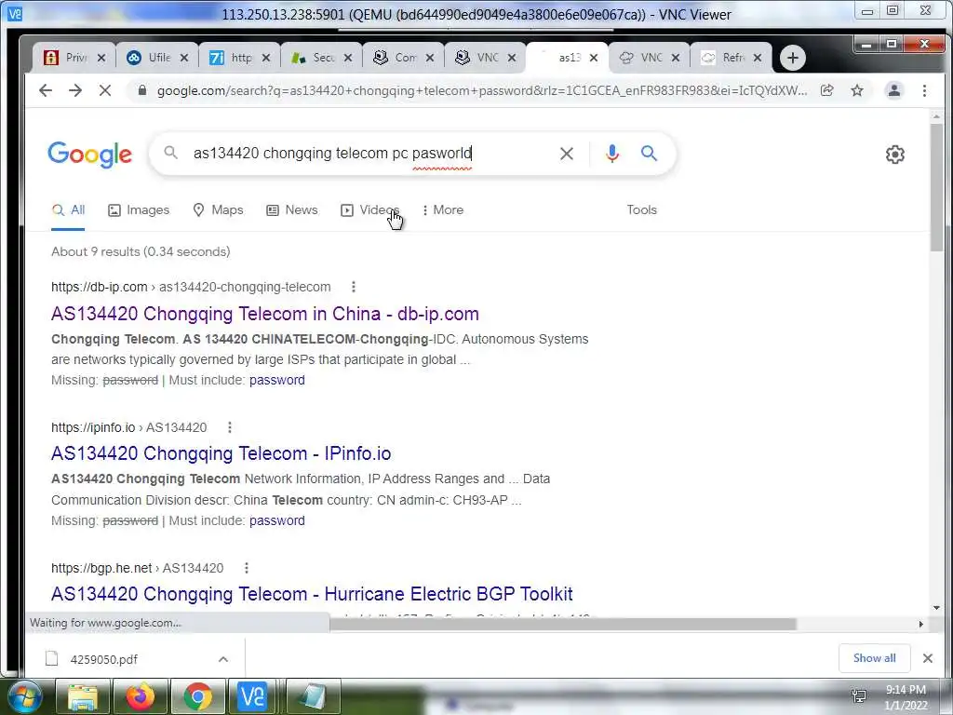Open options dots for ipinfo.io result
Viewport: 953px width, 715px height.
[x=230, y=427]
